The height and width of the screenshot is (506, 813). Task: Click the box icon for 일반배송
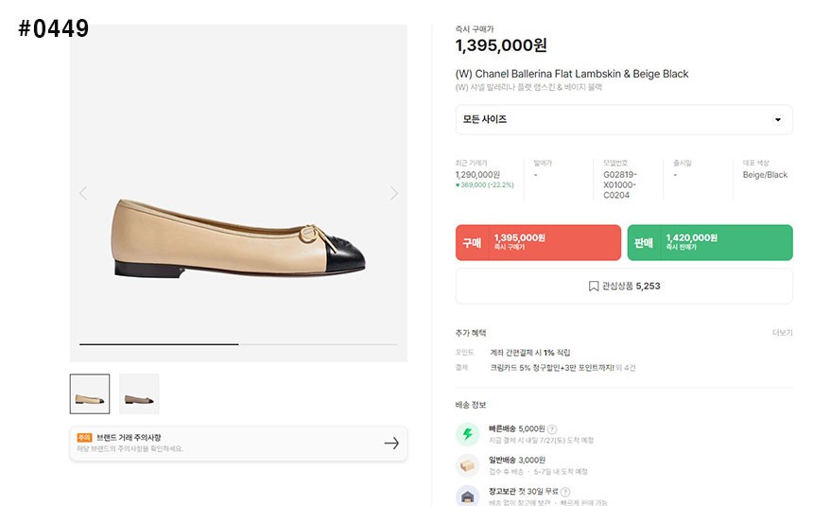467,465
